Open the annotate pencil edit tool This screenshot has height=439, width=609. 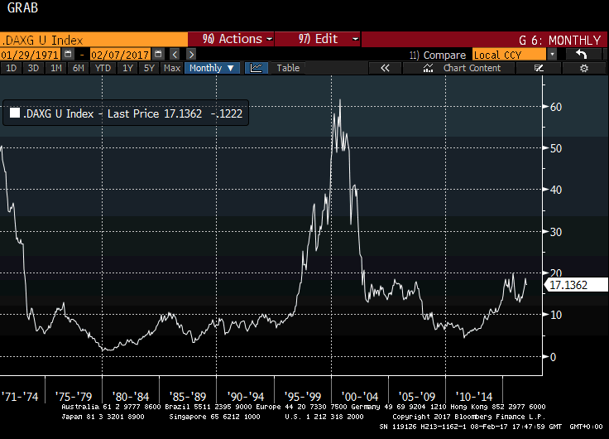539,68
